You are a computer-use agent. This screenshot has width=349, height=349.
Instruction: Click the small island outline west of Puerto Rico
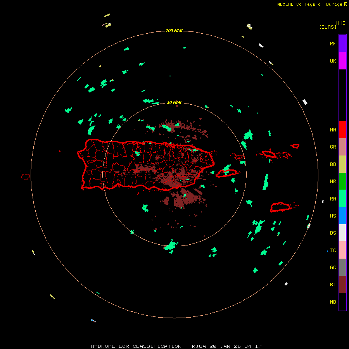coord(25,177)
